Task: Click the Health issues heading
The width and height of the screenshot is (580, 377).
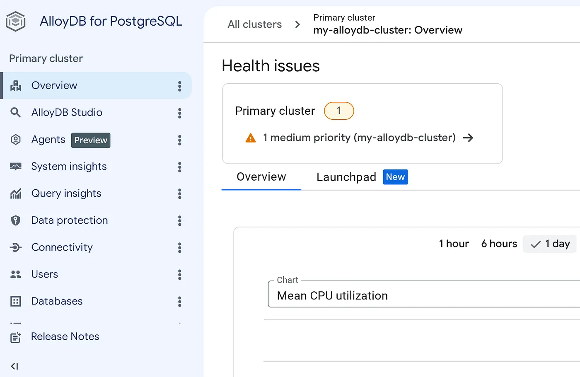Action: (x=271, y=66)
